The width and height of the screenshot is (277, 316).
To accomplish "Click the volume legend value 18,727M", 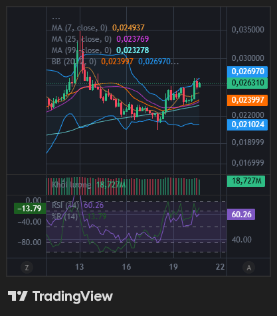I will (111, 185).
